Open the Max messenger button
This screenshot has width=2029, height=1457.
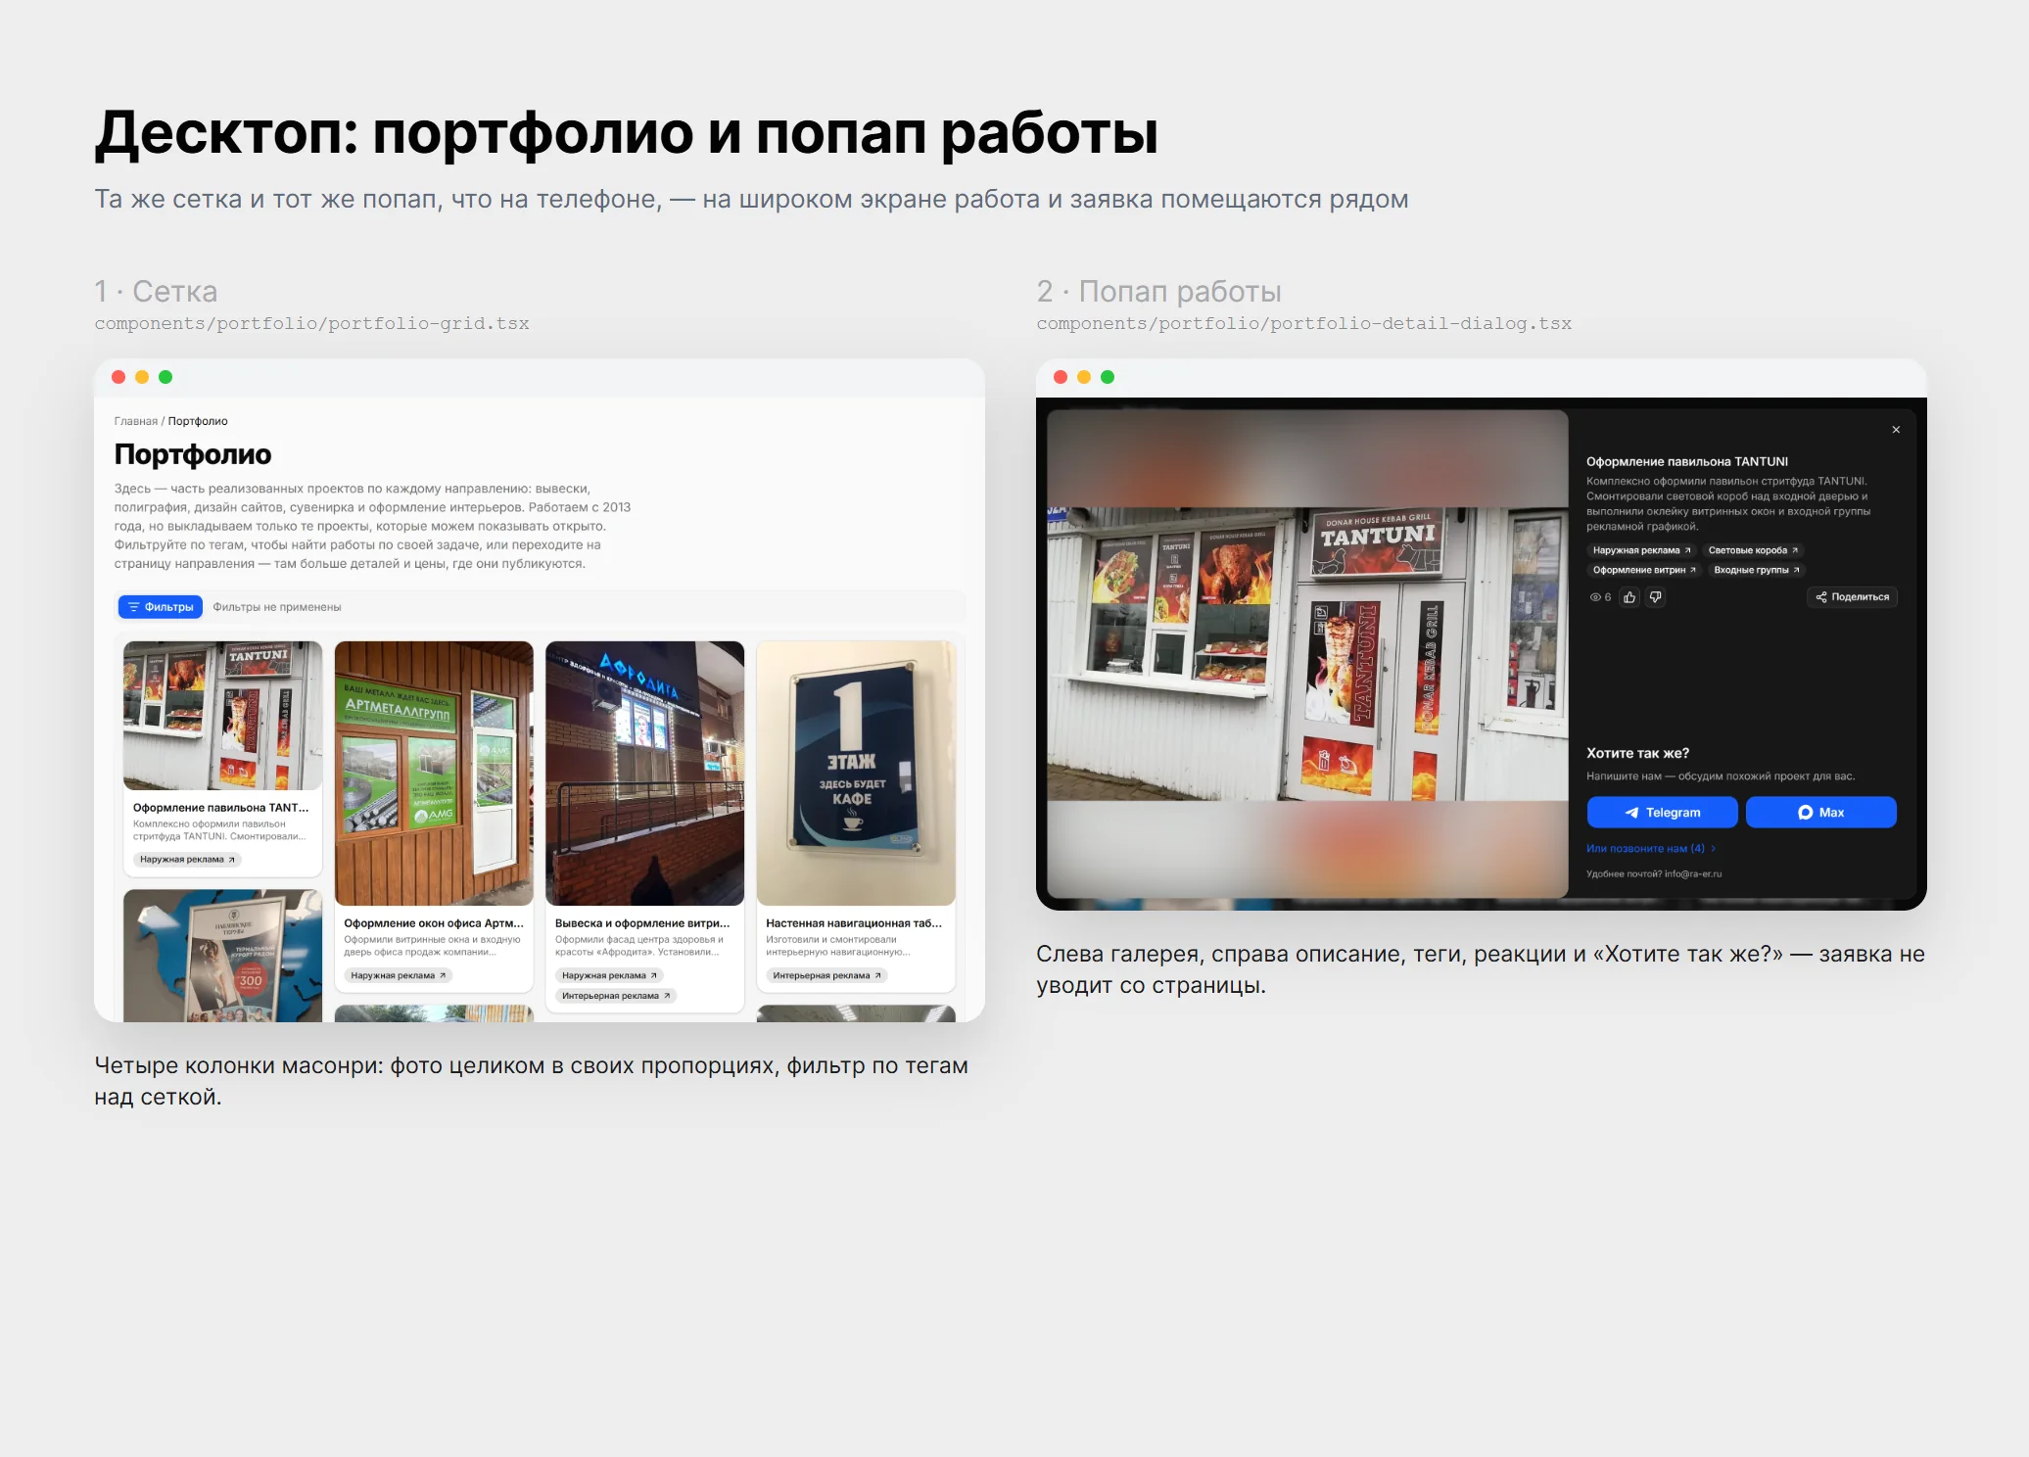point(1820,813)
